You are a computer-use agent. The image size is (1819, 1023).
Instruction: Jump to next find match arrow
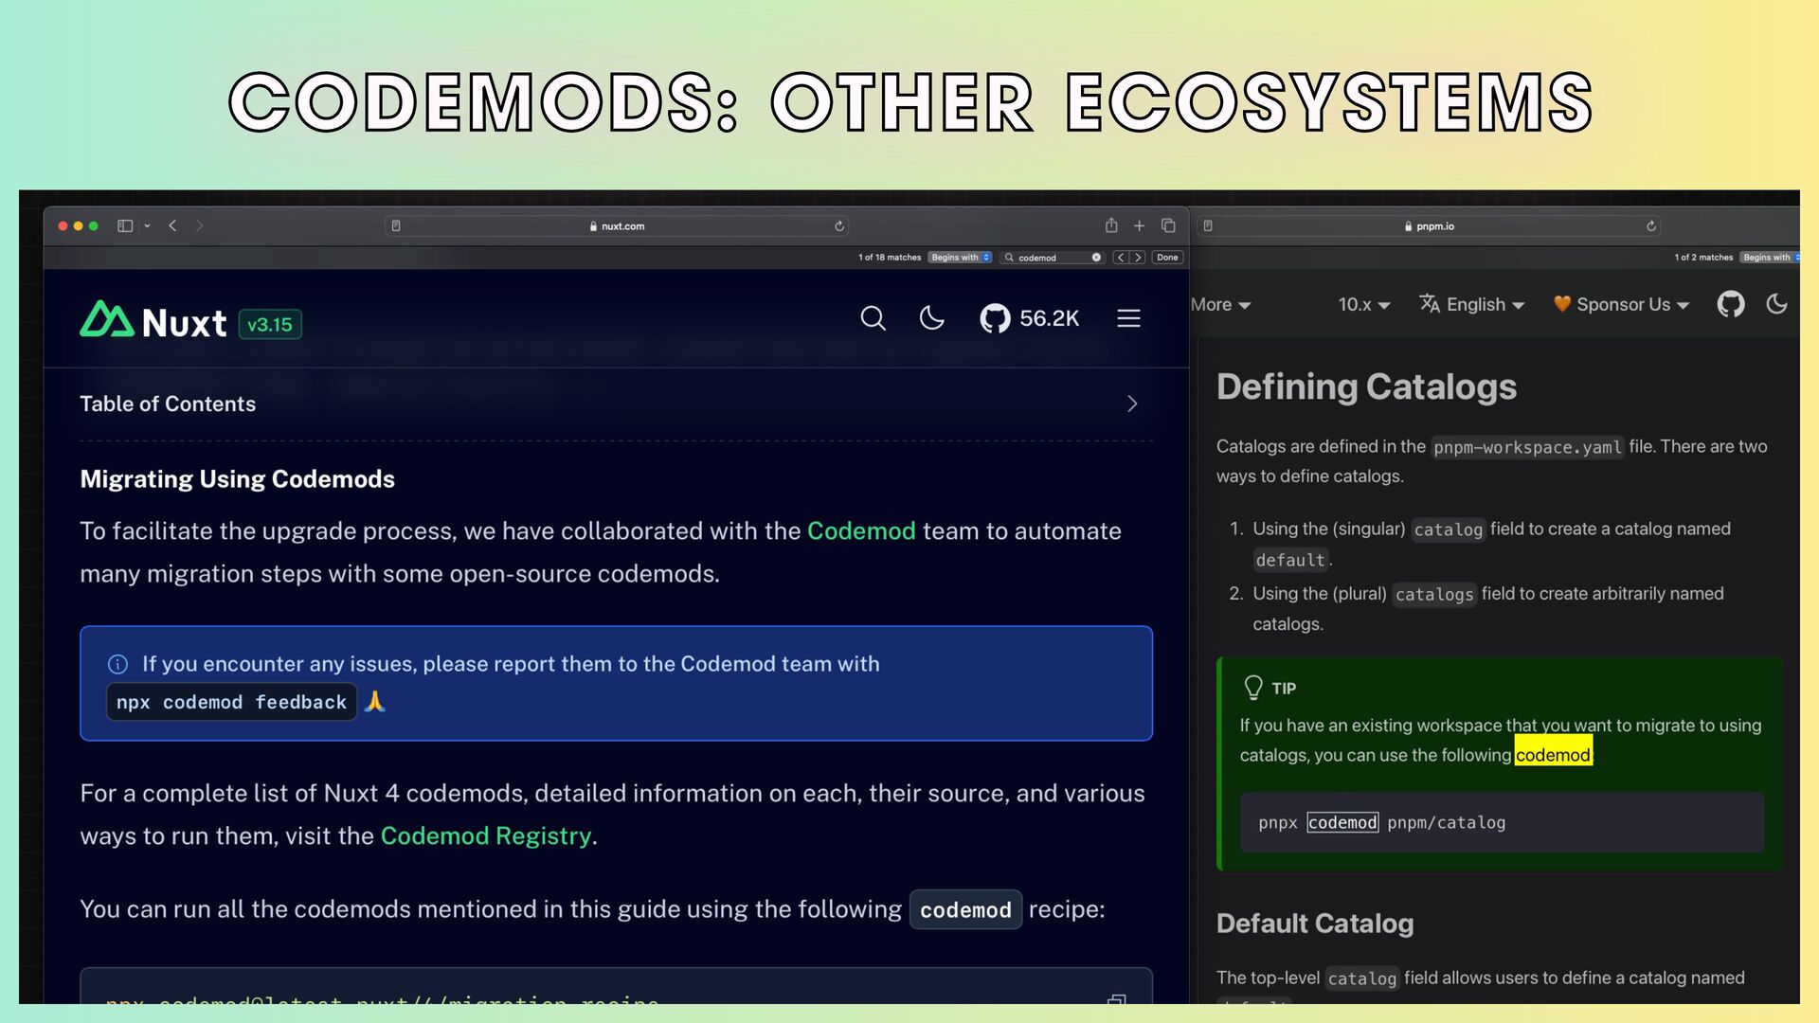1138,258
